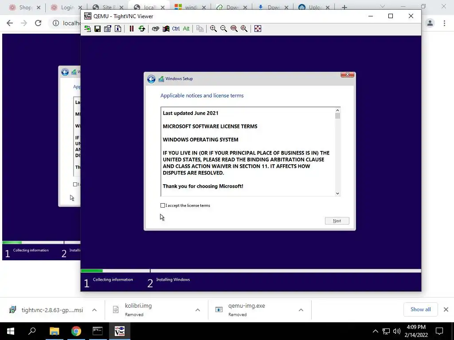Switch to Chrome from the taskbar
The width and height of the screenshot is (454, 340).
(x=76, y=331)
